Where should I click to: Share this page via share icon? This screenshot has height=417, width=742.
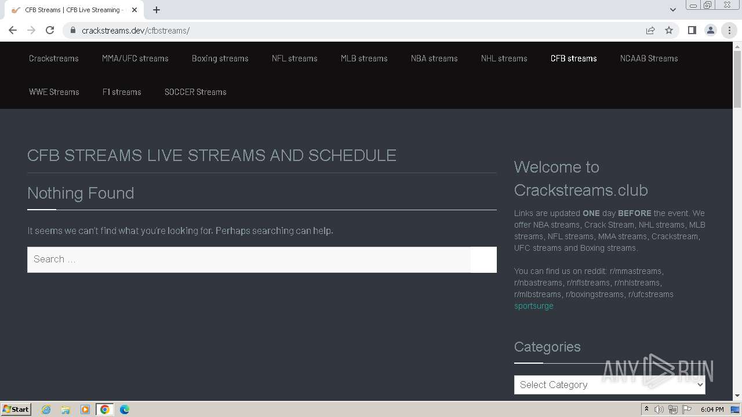pyautogui.click(x=650, y=30)
